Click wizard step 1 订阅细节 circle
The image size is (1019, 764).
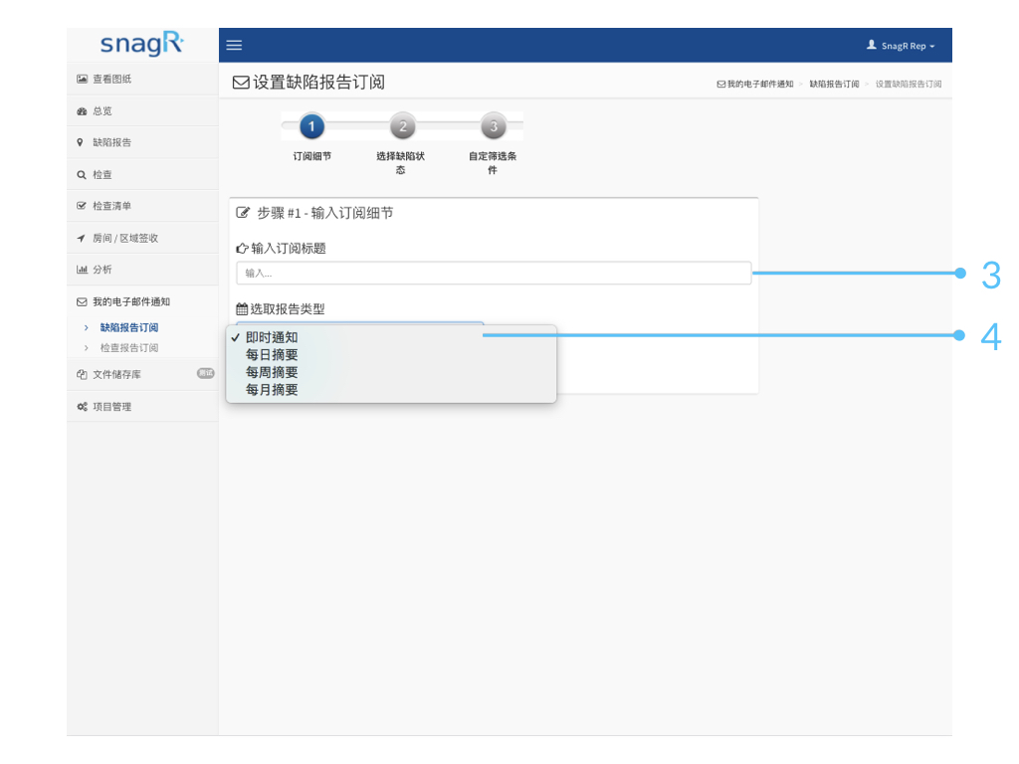311,126
